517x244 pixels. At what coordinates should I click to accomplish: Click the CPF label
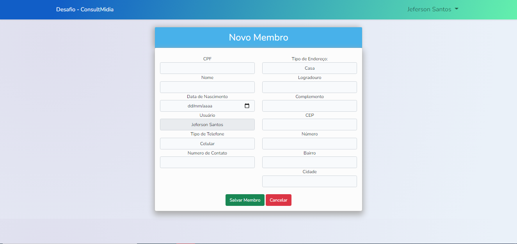pyautogui.click(x=207, y=59)
